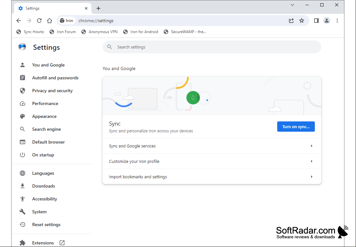The width and height of the screenshot is (356, 247).
Task: Open Search engine settings
Action: click(47, 129)
